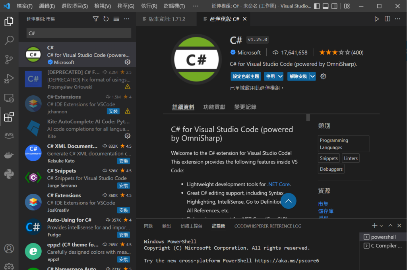The image size is (407, 270).
Task: Open Source Control view
Action: pyautogui.click(x=9, y=60)
